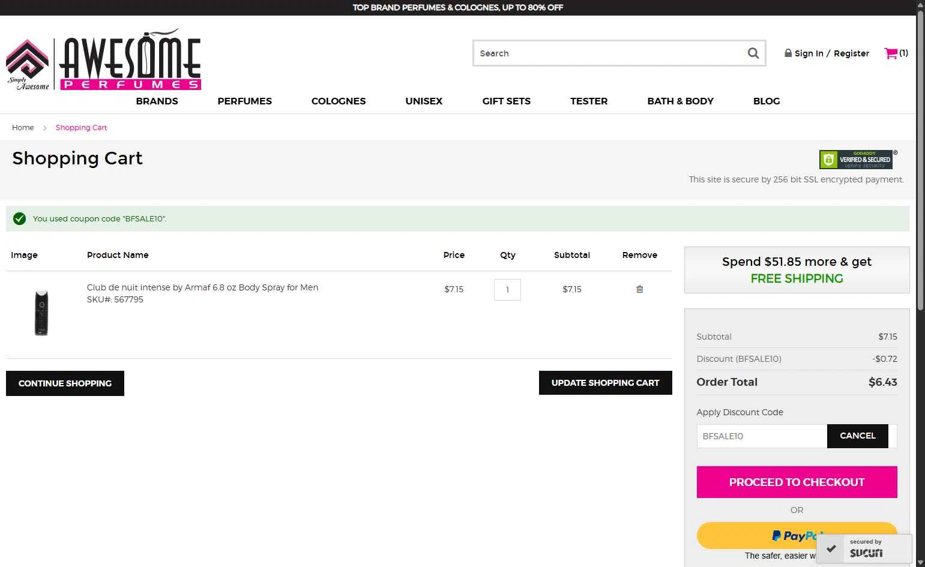Open the BATH & BODY menu
The width and height of the screenshot is (925, 567).
[680, 101]
